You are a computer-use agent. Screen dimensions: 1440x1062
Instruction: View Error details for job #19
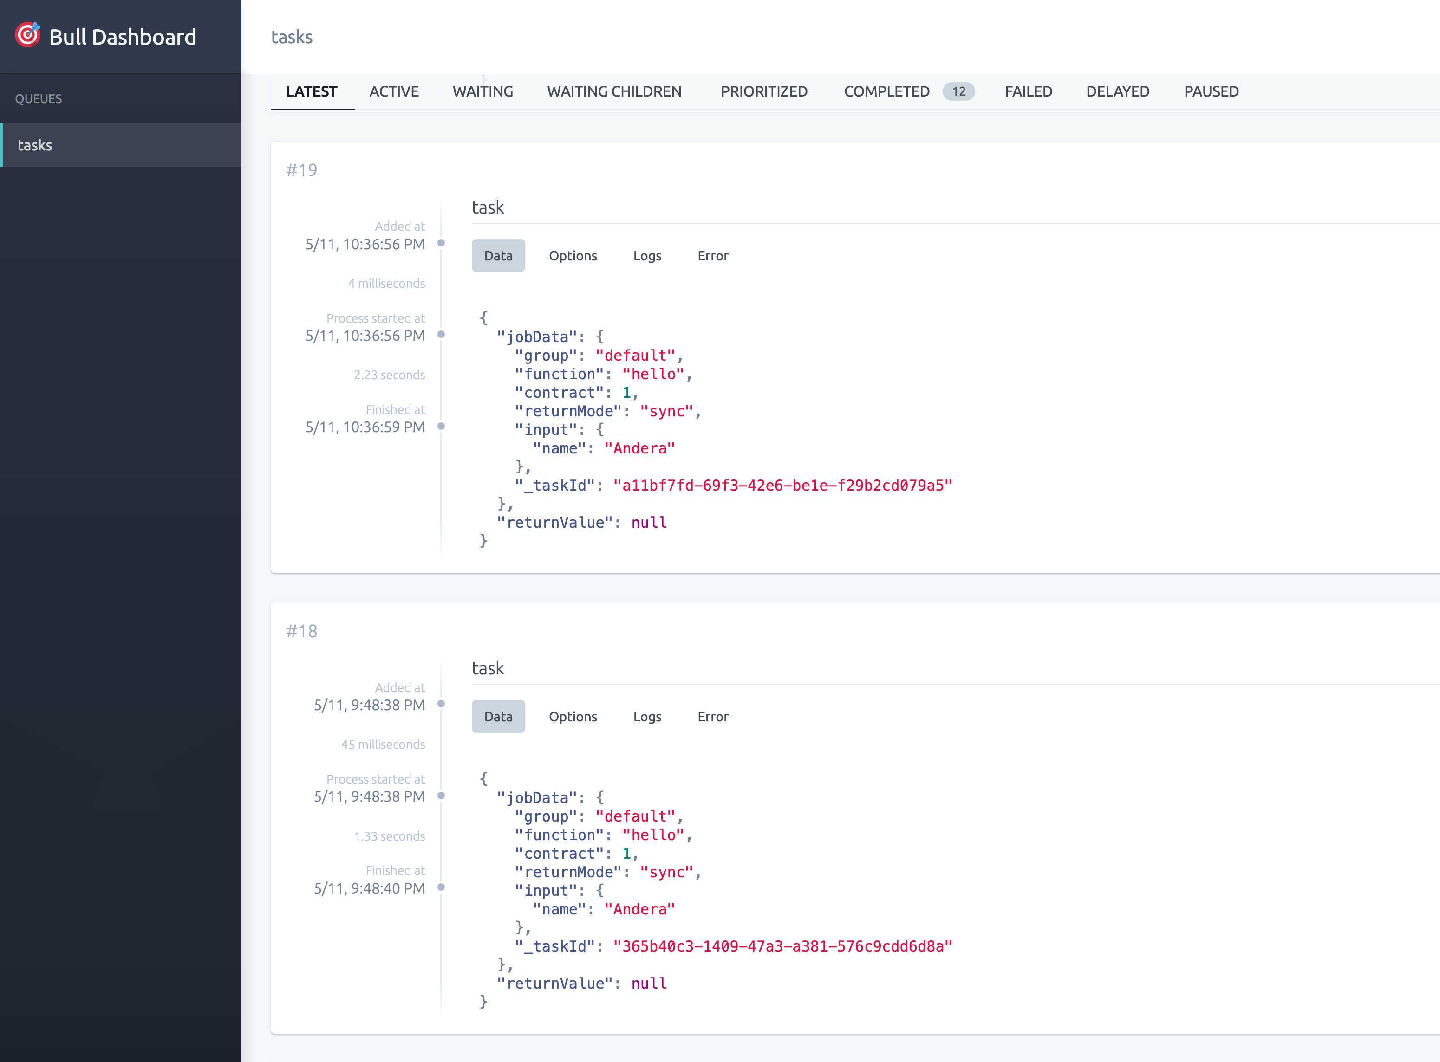712,256
